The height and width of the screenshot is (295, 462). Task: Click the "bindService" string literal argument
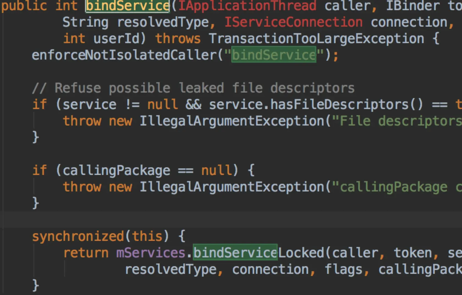[x=274, y=55]
